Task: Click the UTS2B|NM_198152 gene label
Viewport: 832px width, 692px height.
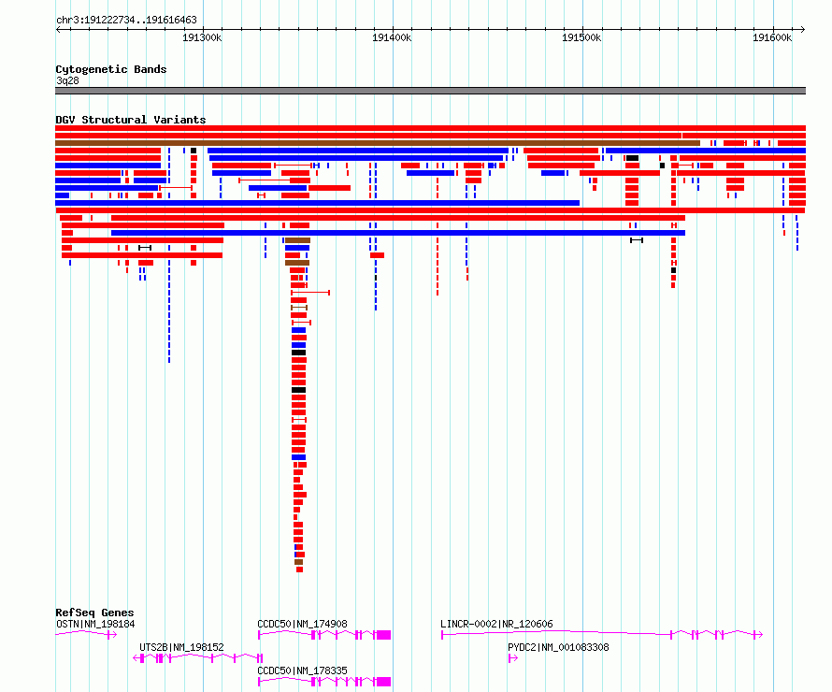Action: (181, 647)
